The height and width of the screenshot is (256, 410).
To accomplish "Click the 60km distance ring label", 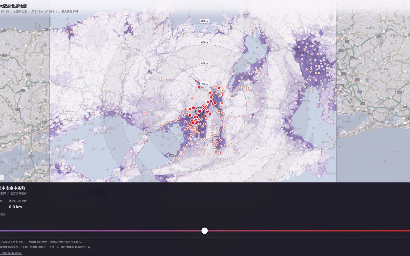I will (204, 42).
